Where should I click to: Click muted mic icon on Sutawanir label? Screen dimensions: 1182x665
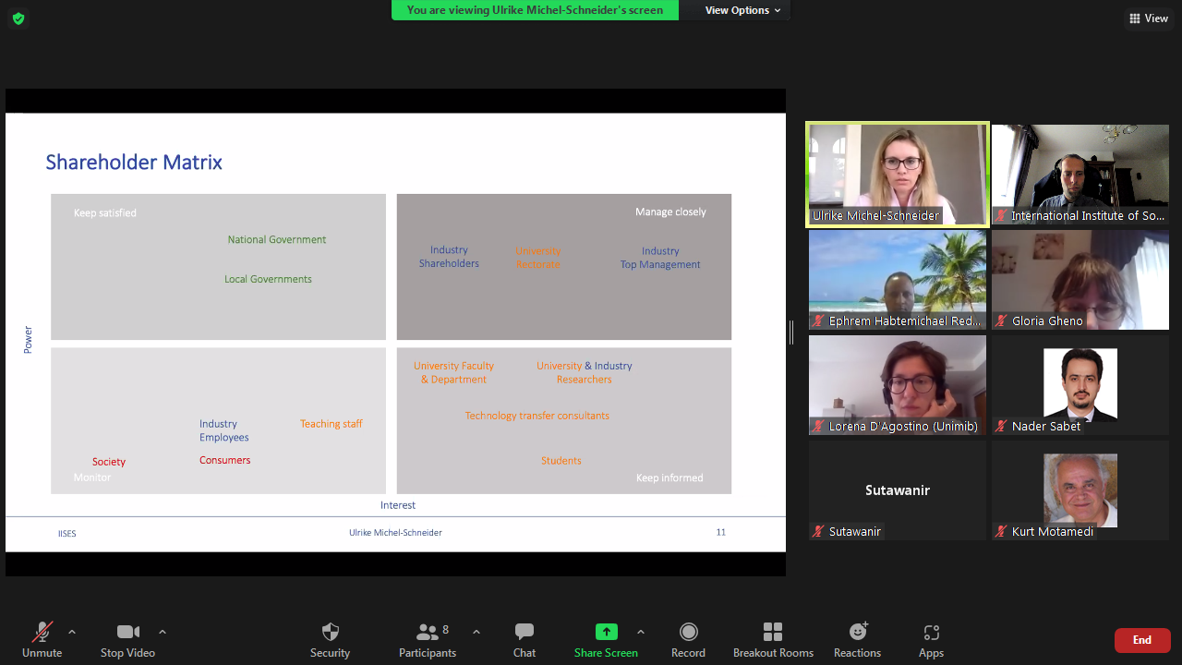(818, 532)
